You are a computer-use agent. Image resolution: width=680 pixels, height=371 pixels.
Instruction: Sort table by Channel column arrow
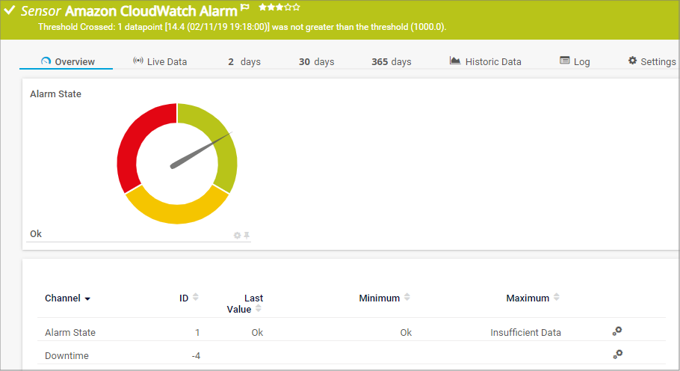point(87,298)
